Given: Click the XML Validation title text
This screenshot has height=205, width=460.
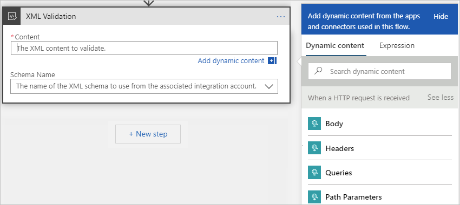Looking at the screenshot, I should [51, 16].
